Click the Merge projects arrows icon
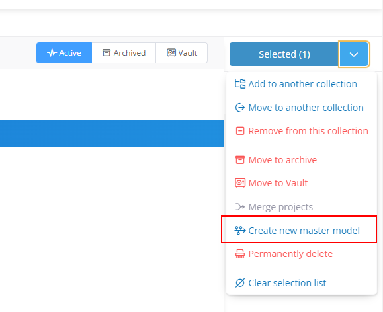 point(240,207)
